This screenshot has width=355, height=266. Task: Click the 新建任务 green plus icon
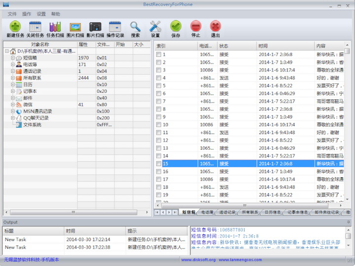click(x=15, y=26)
